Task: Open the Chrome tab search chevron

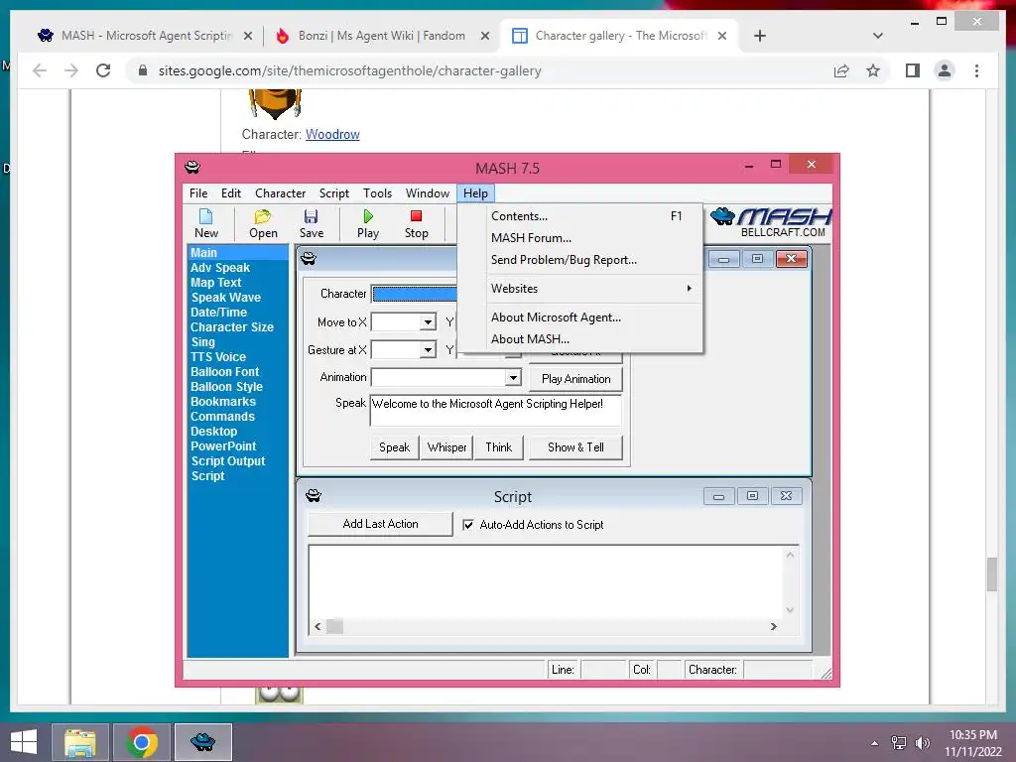Action: click(878, 36)
